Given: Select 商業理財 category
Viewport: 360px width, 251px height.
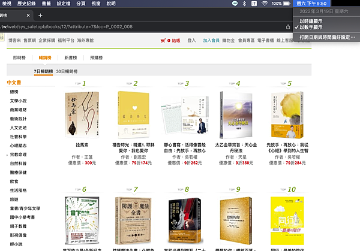Looking at the screenshot, I should (18, 110).
